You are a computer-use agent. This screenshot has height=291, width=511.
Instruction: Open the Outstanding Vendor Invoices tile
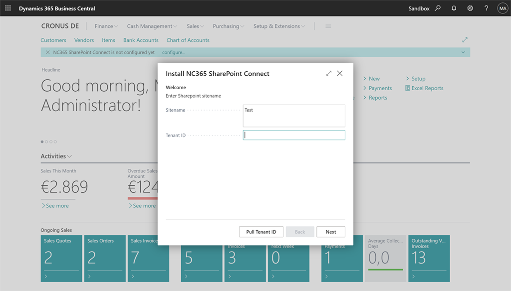[x=429, y=259]
